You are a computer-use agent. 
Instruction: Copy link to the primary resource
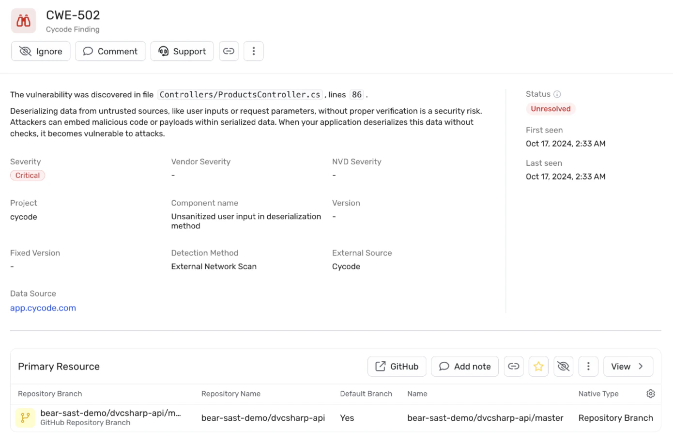[514, 367]
